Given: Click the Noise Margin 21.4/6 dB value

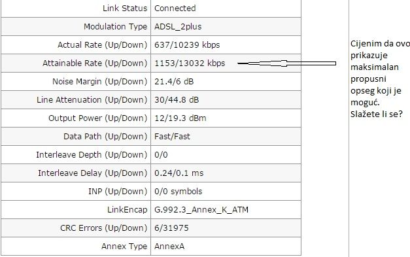Looking at the screenshot, I should (x=174, y=82).
